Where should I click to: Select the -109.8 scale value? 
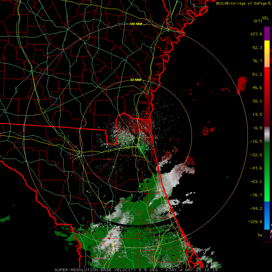click(x=255, y=222)
